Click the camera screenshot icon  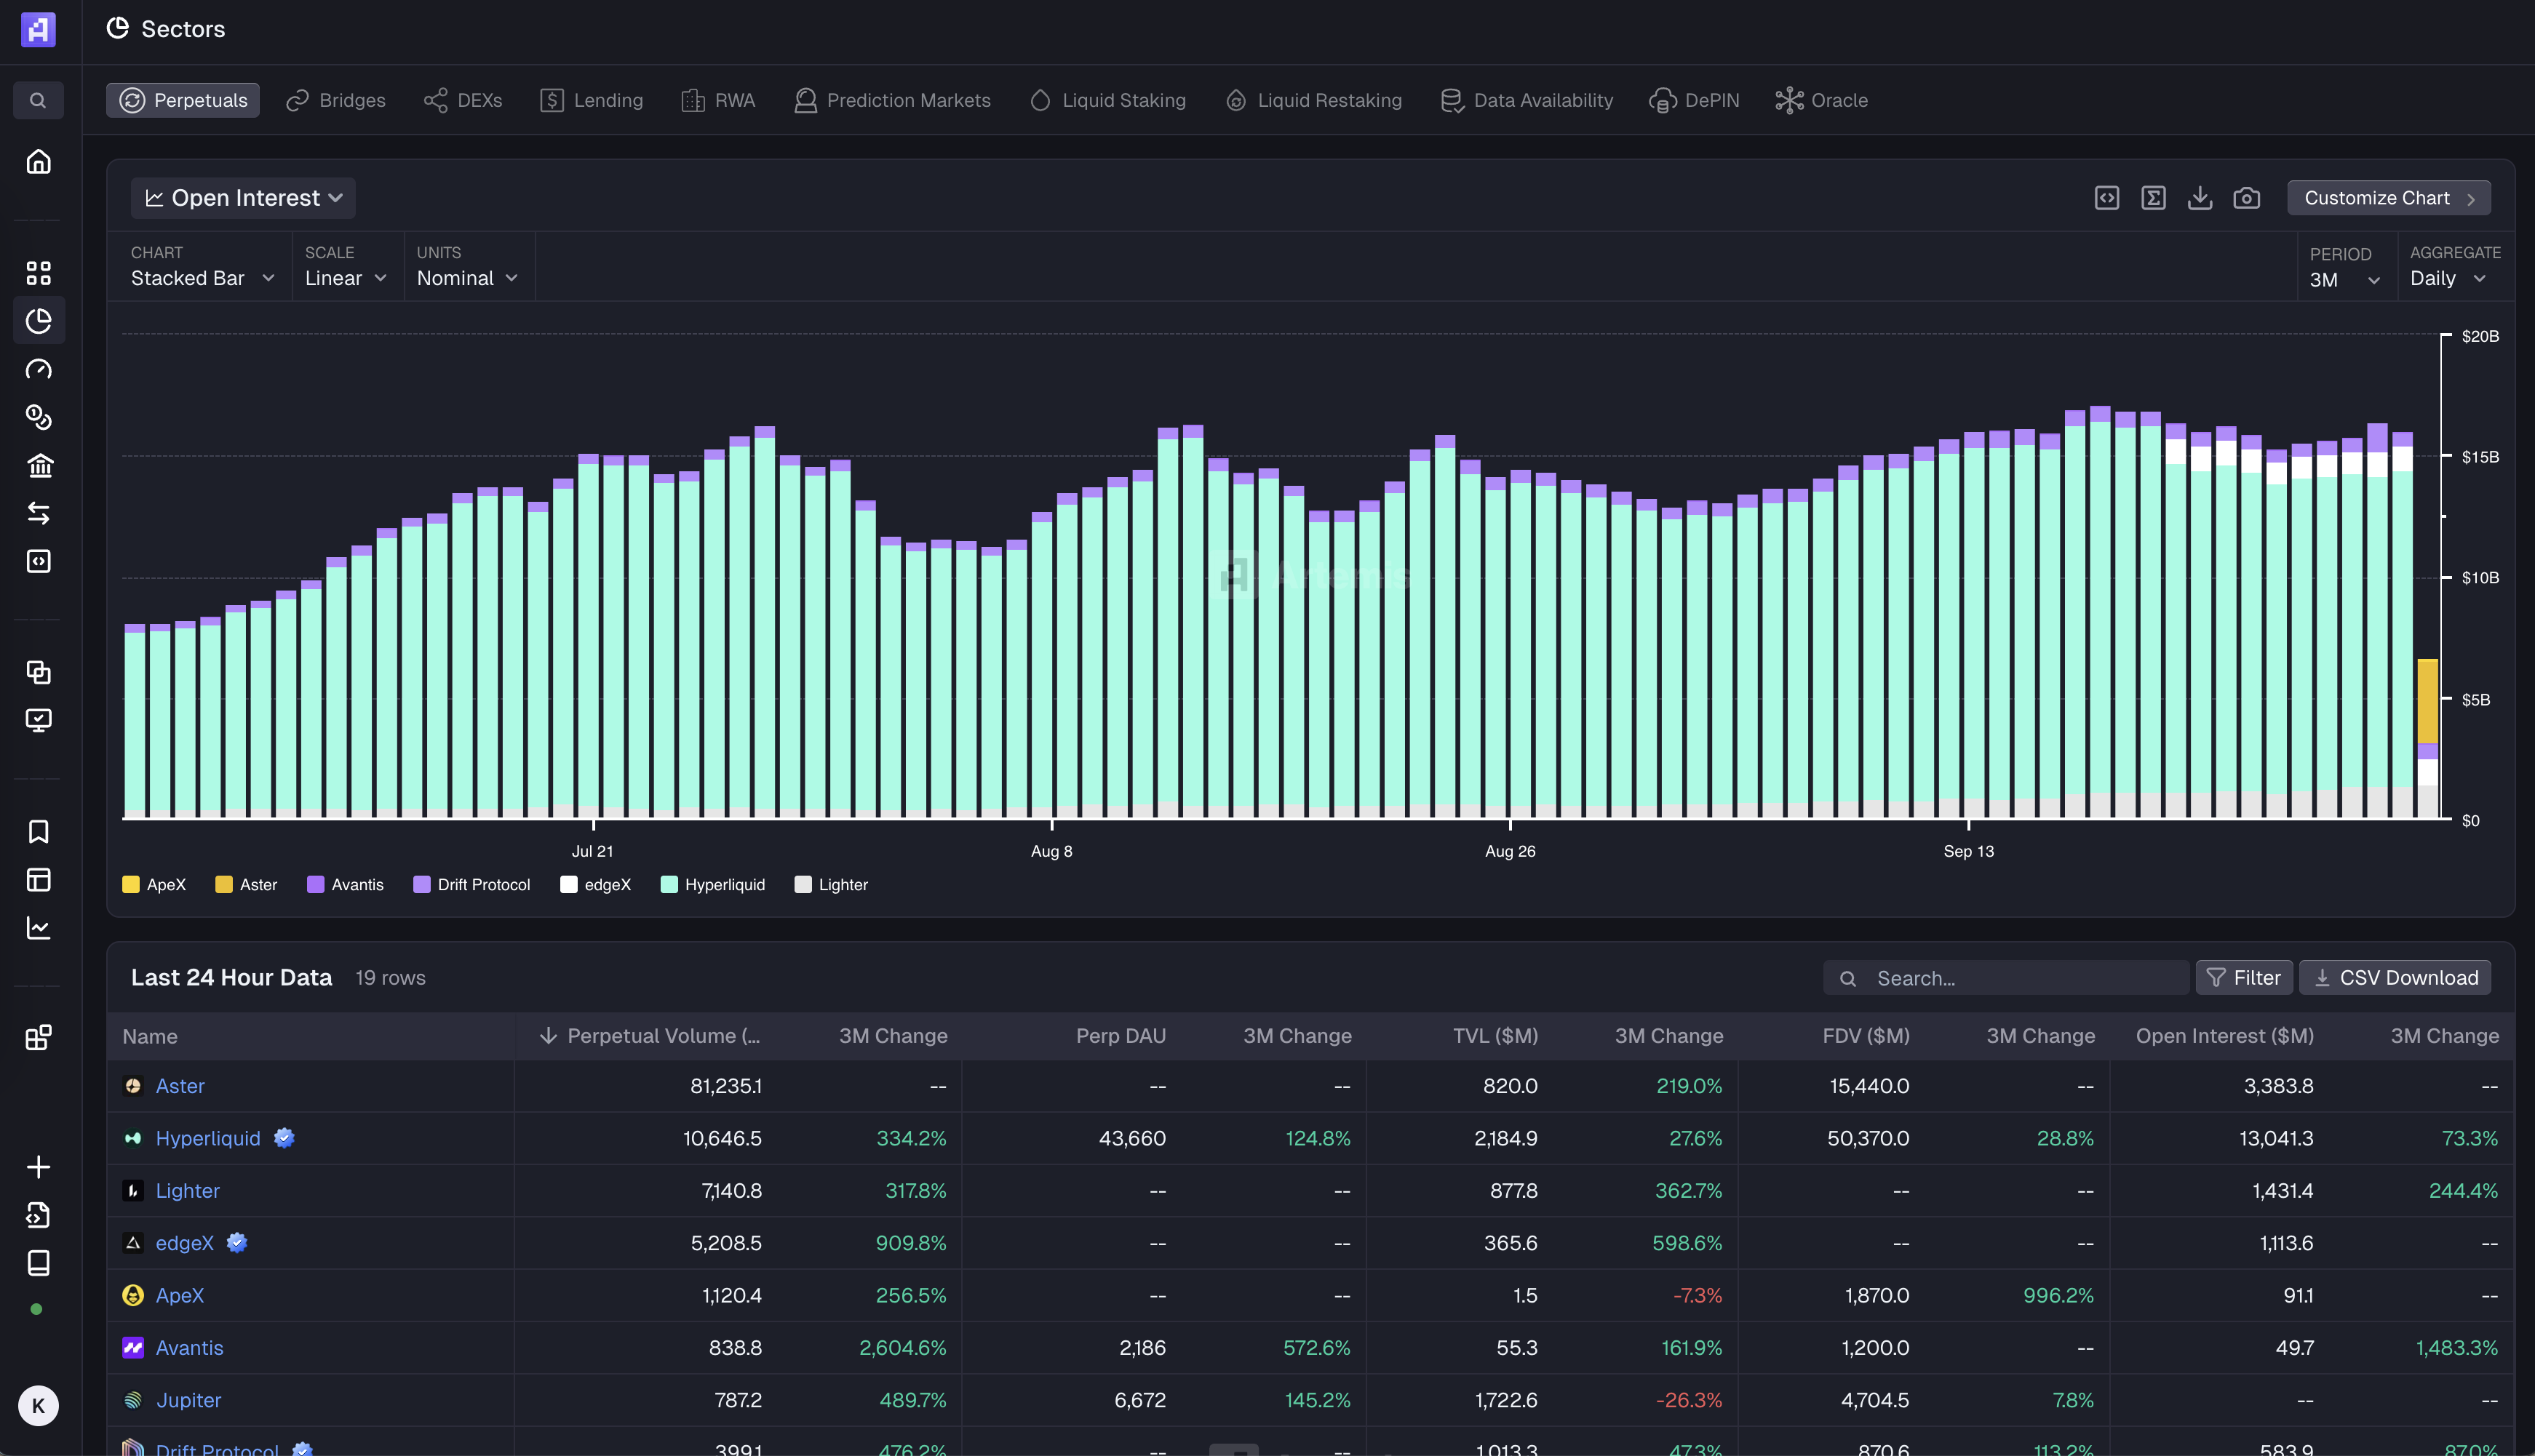point(2246,198)
